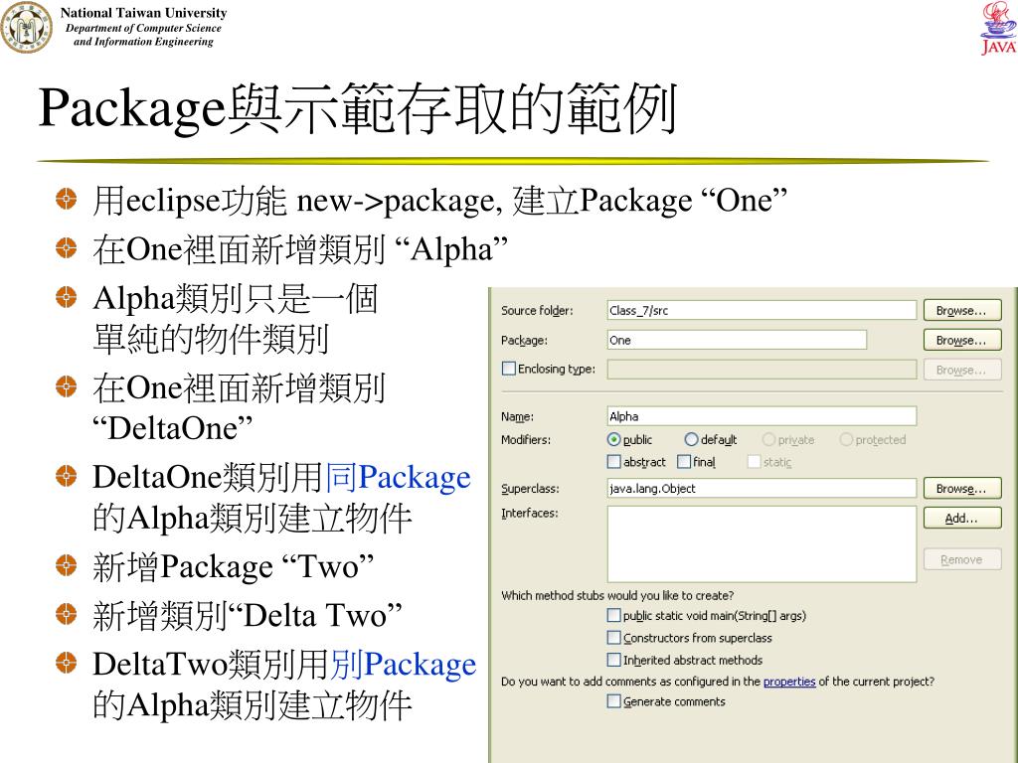1018x763 pixels.
Task: Click the 'Which method stubs would you like to create?' text
Action: click(x=617, y=595)
